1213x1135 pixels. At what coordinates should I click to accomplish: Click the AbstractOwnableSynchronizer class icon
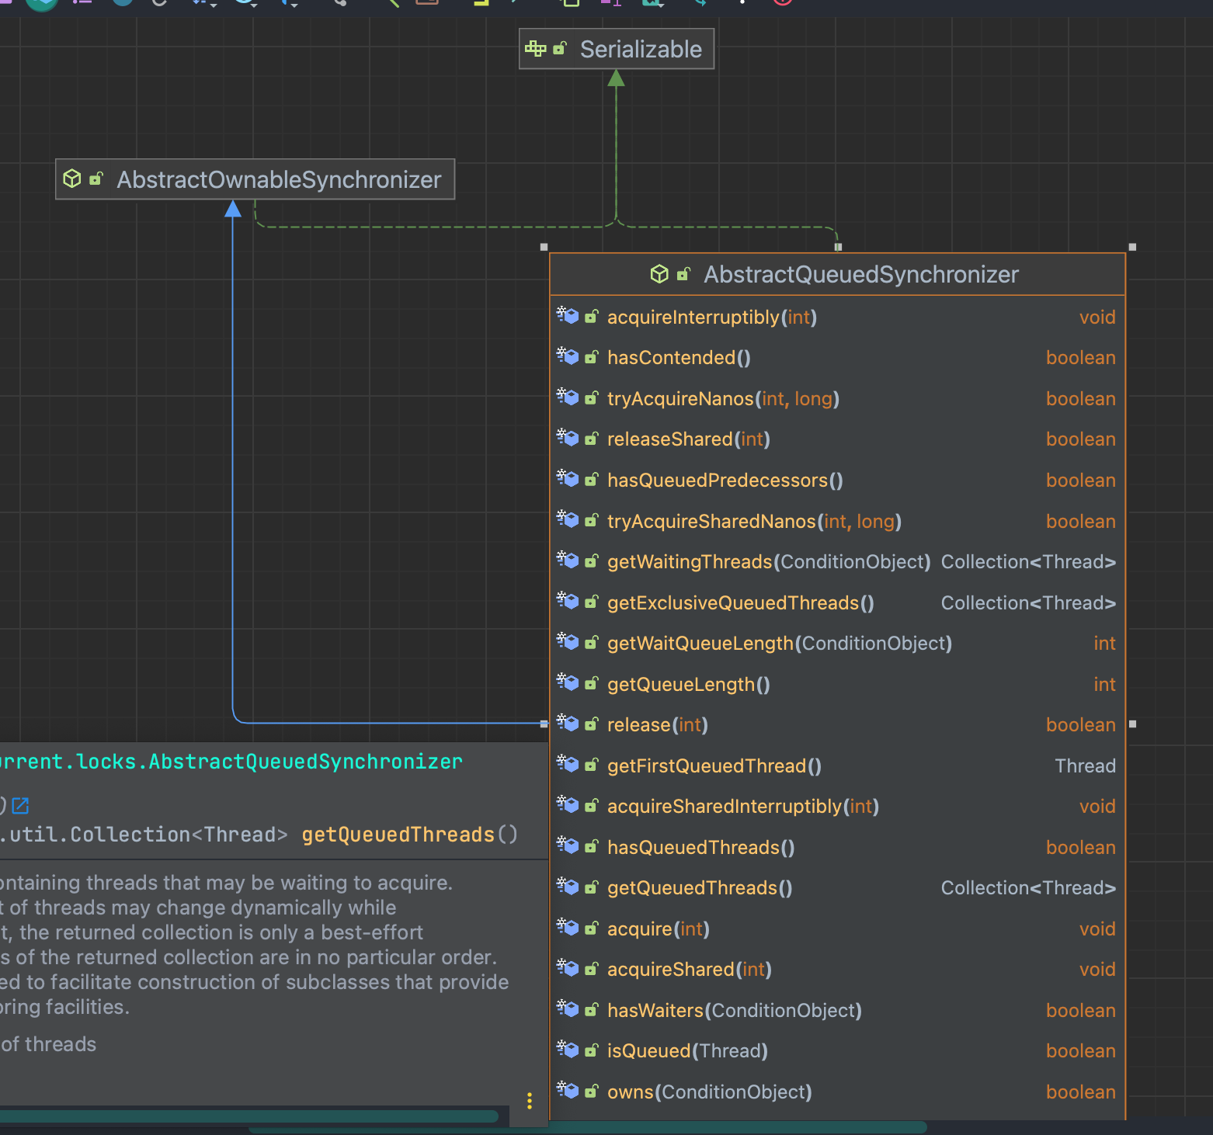(x=72, y=179)
